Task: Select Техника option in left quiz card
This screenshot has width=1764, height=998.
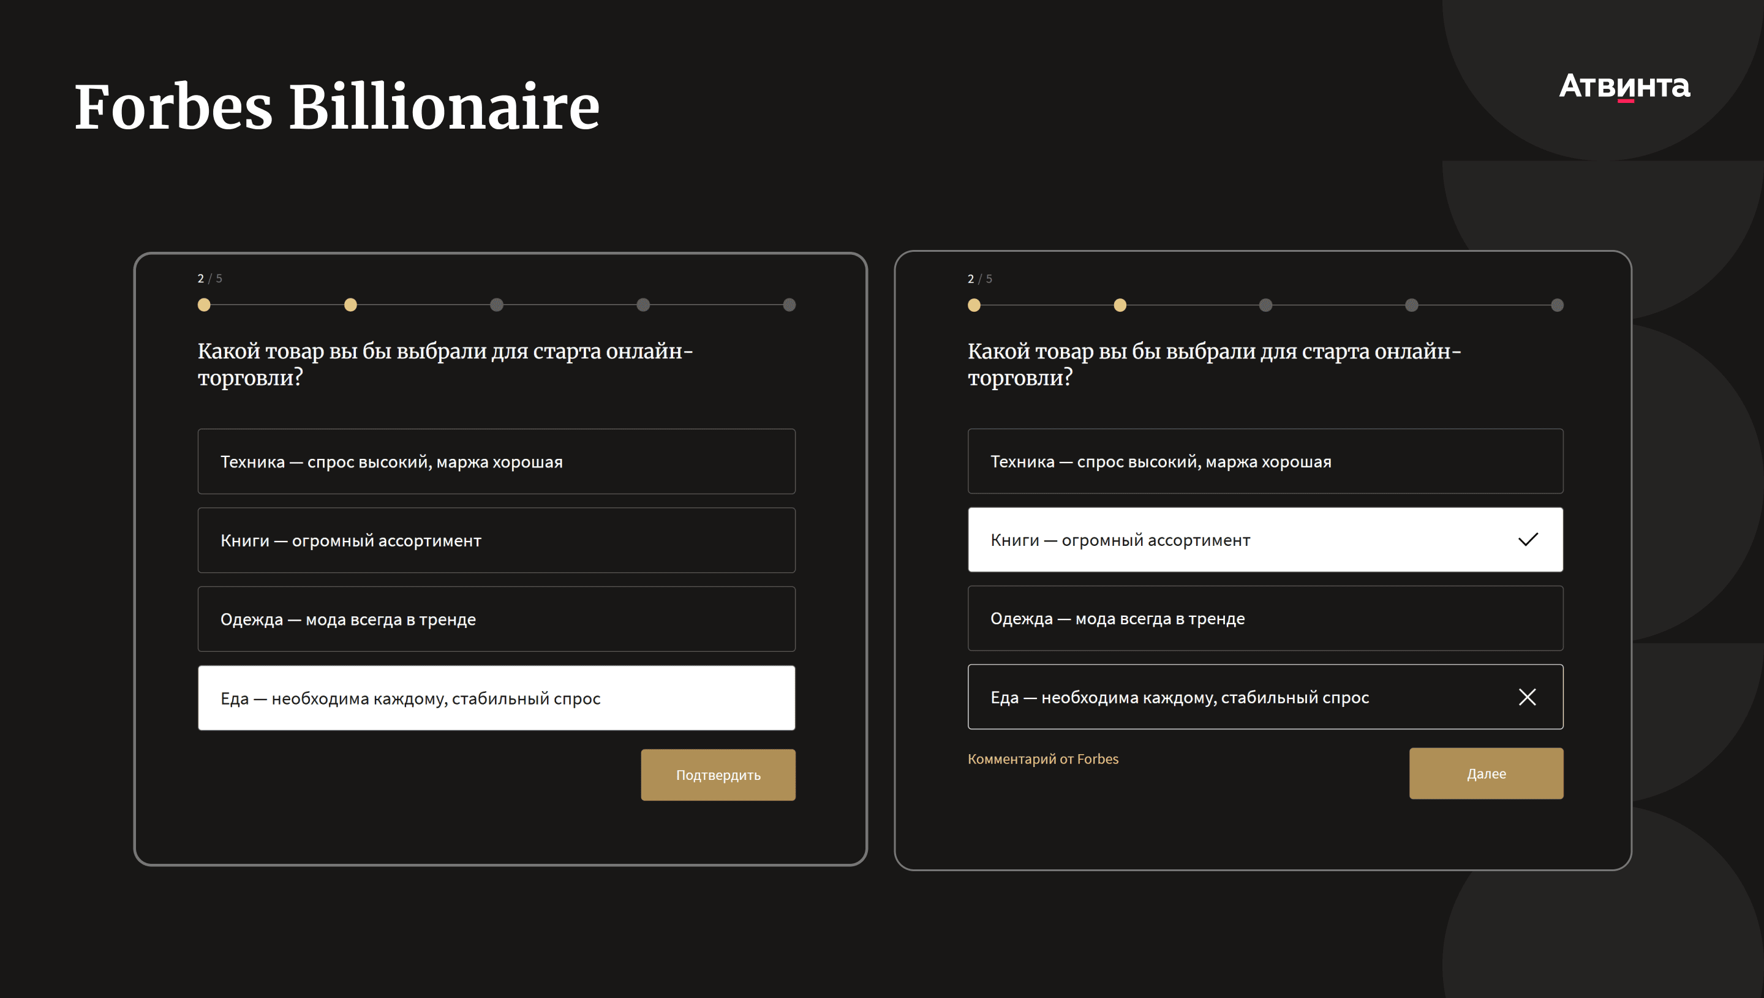Action: 496,461
